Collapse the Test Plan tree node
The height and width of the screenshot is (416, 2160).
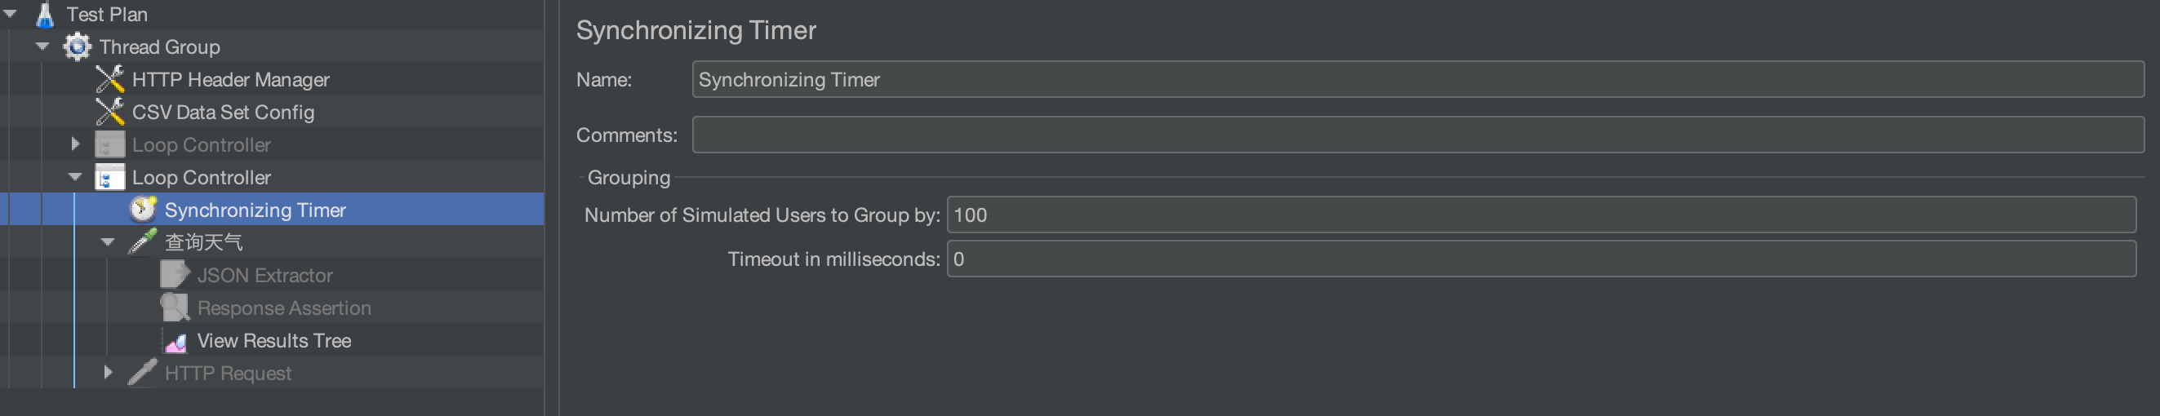(x=11, y=14)
